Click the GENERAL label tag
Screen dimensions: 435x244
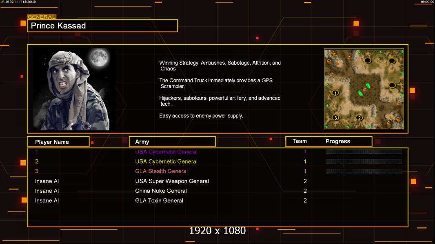tap(42, 17)
